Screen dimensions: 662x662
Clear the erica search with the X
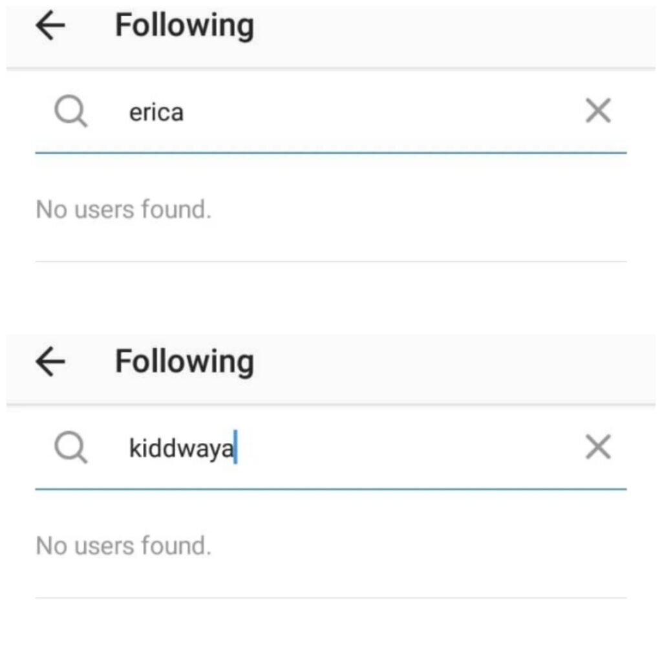click(598, 112)
